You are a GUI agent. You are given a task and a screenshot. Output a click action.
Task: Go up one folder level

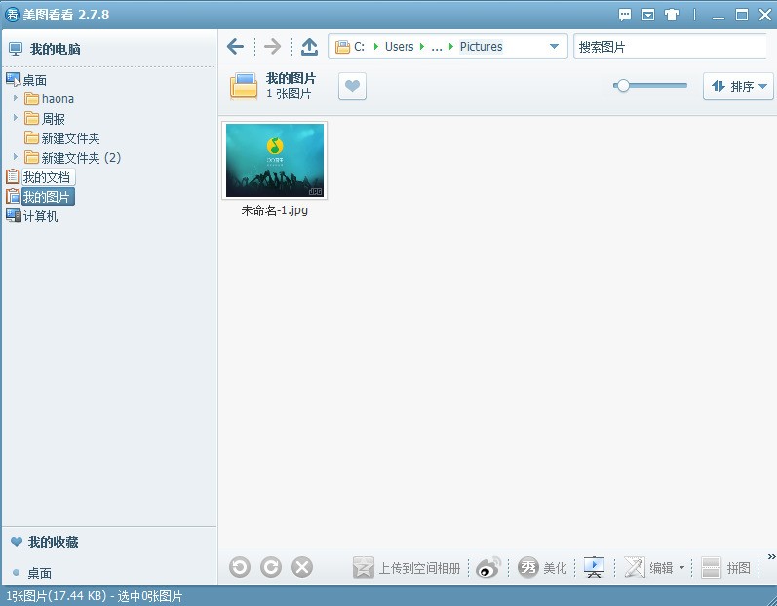309,47
